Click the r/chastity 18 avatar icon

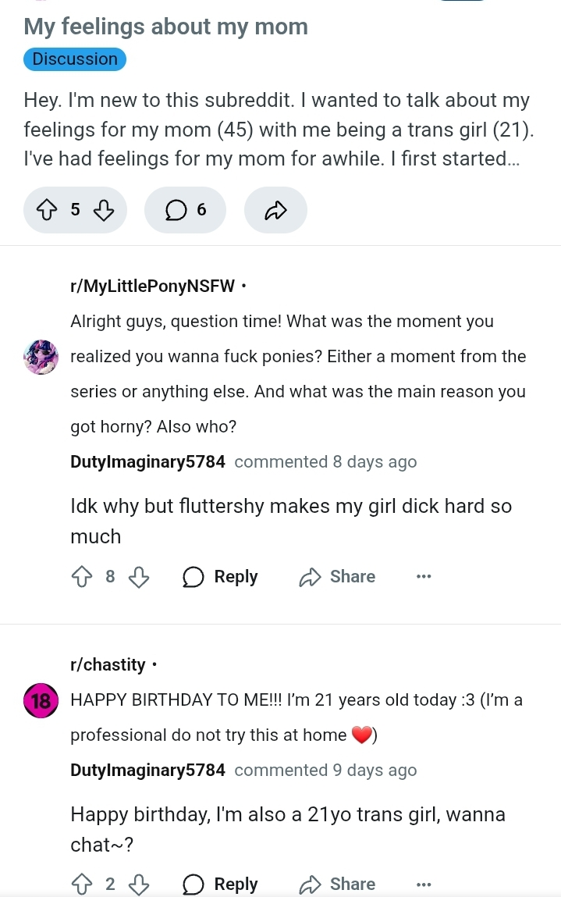(x=41, y=699)
